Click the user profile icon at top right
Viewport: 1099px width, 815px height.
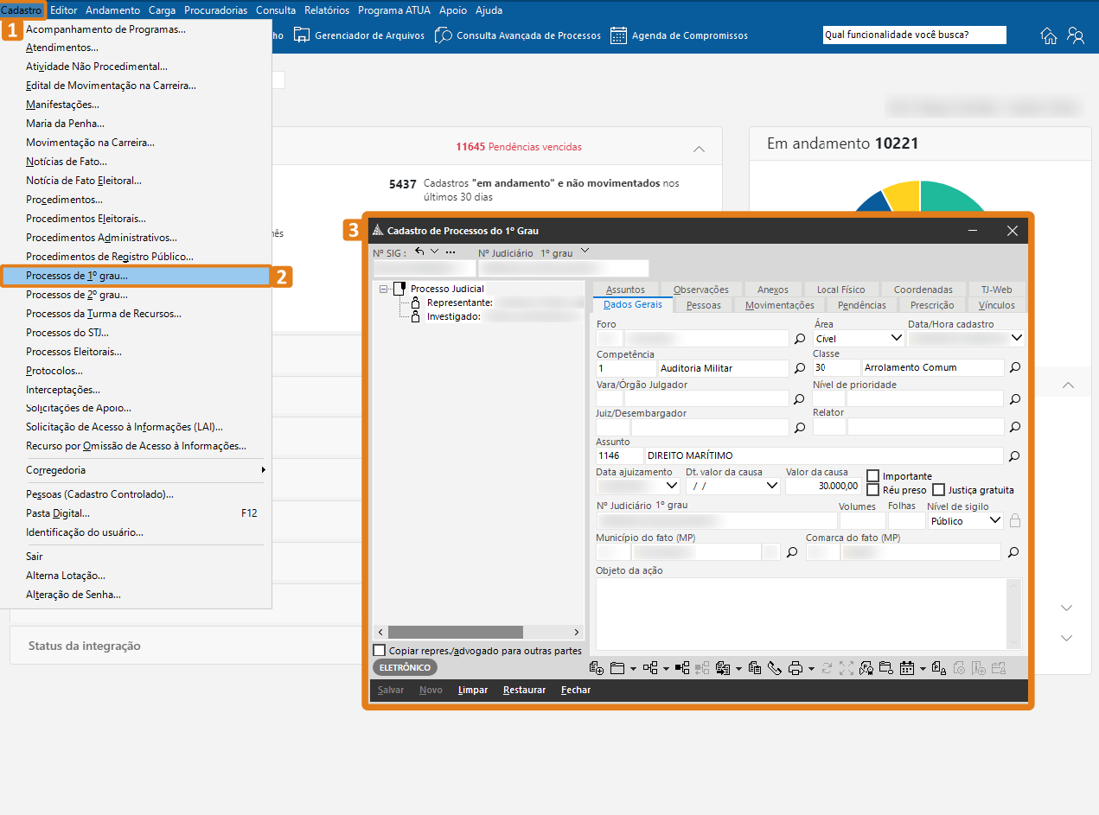1076,35
